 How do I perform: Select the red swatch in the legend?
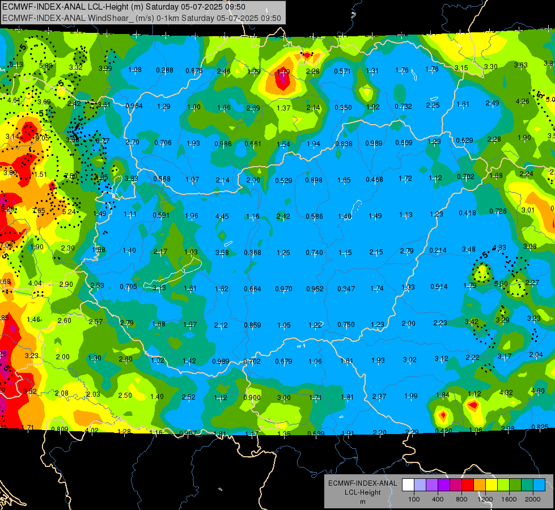468,485
